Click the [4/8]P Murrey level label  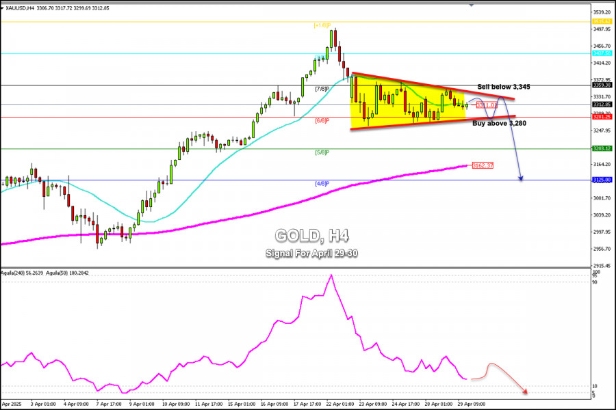(x=322, y=184)
